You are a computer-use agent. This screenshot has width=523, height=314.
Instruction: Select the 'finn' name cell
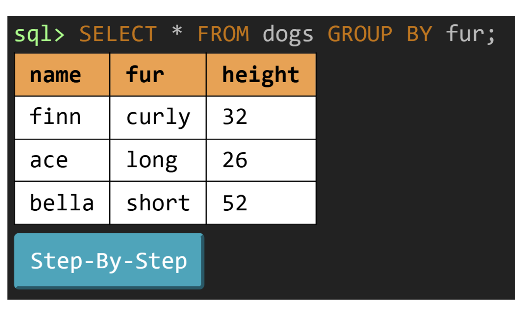coord(55,117)
